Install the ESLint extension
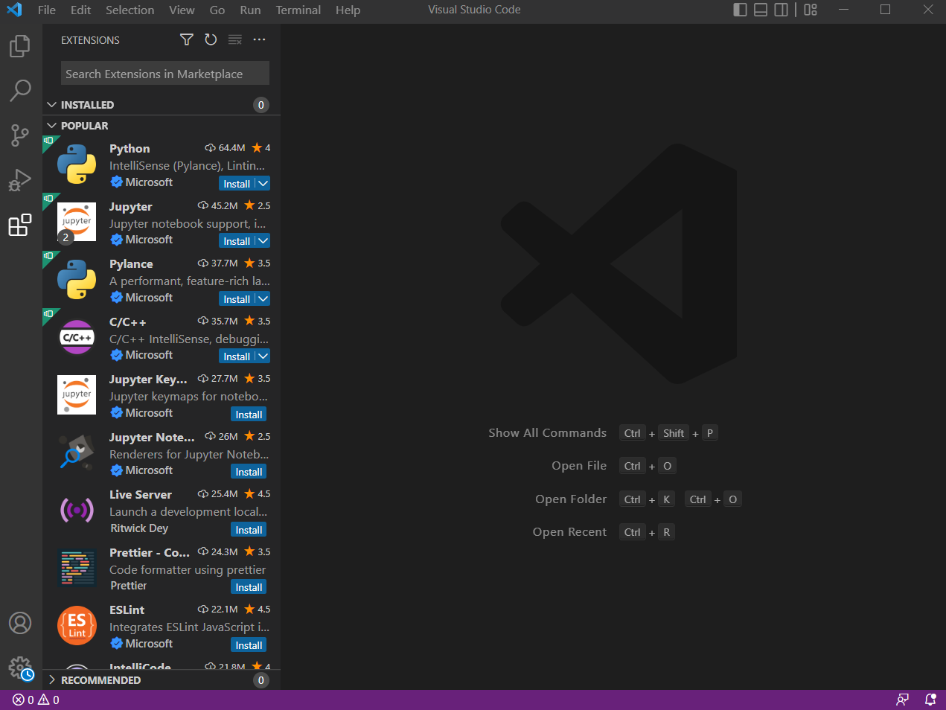The width and height of the screenshot is (946, 710). (249, 645)
